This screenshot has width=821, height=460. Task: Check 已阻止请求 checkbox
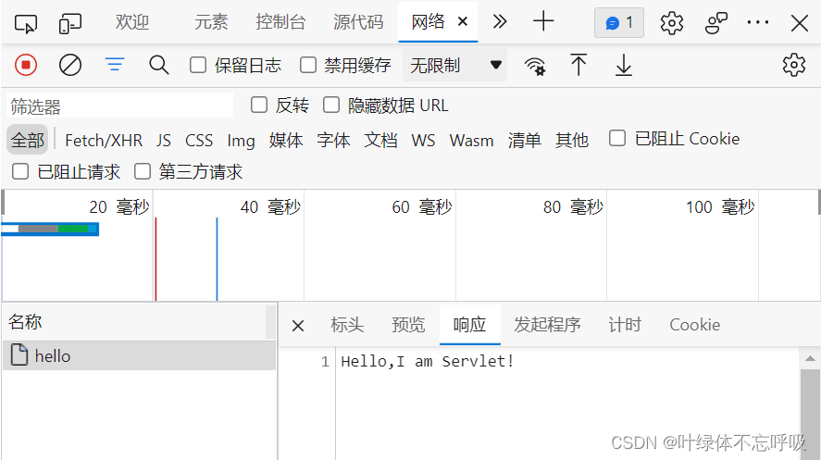tap(19, 171)
